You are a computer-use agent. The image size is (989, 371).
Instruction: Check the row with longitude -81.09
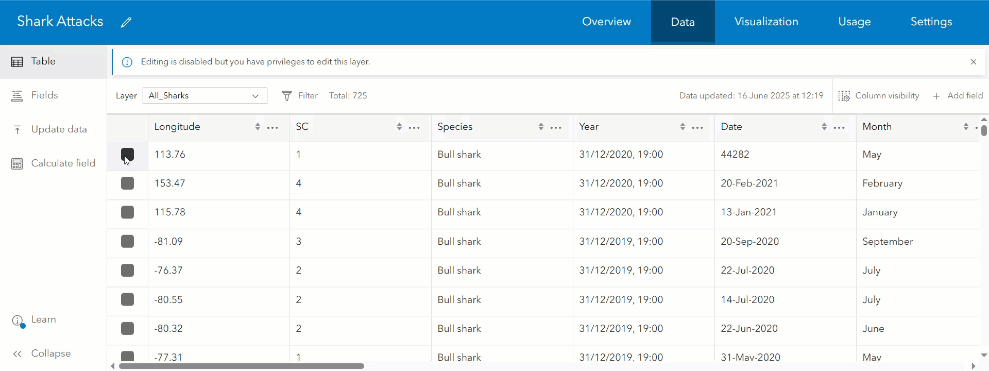coord(127,241)
